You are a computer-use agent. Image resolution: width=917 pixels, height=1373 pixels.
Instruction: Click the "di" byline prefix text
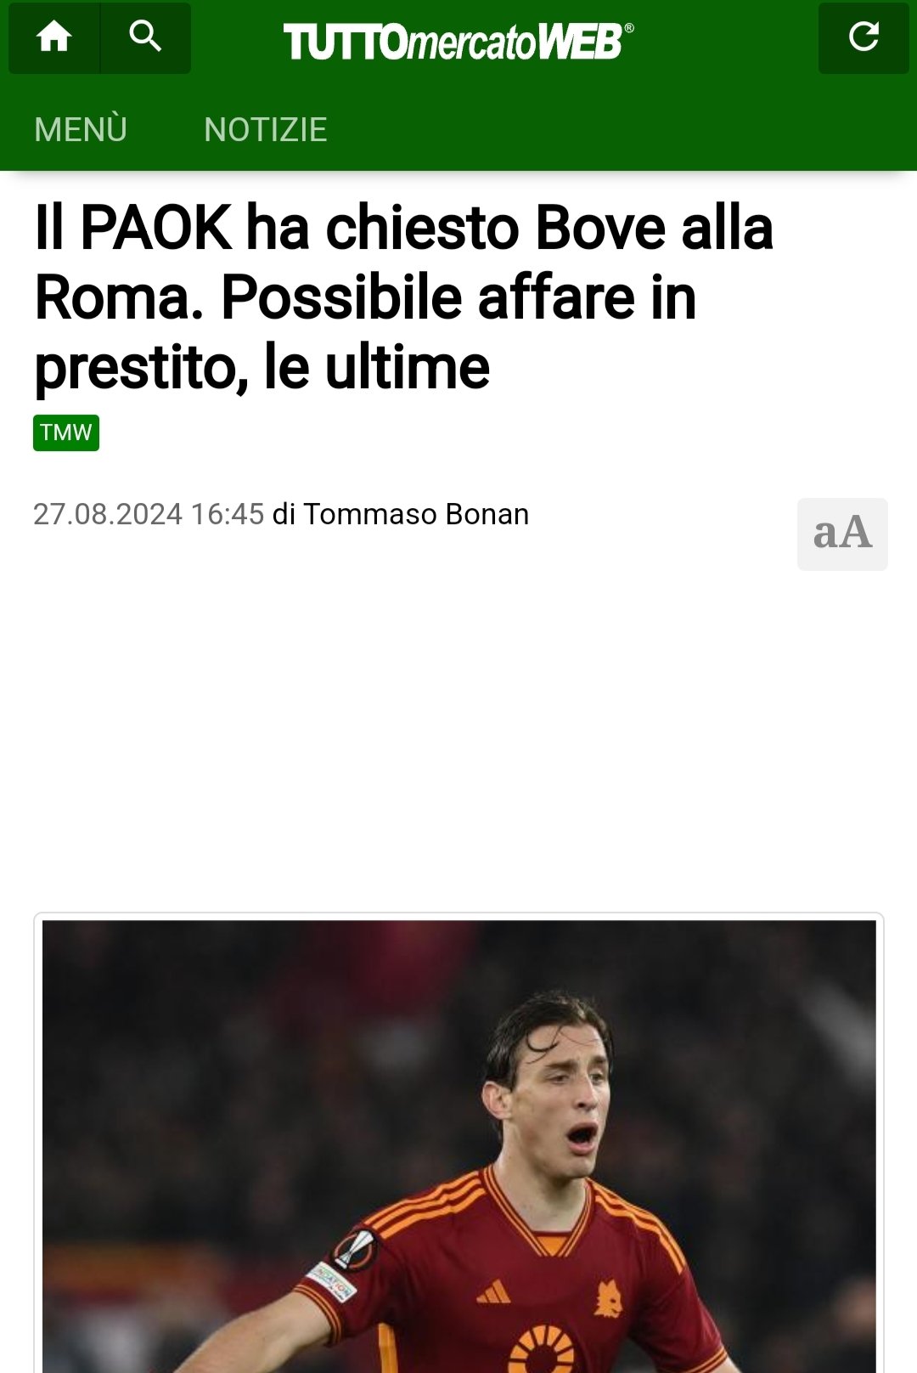[284, 514]
